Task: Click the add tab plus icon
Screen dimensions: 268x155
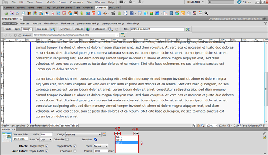Action: pyautogui.click(x=116, y=134)
